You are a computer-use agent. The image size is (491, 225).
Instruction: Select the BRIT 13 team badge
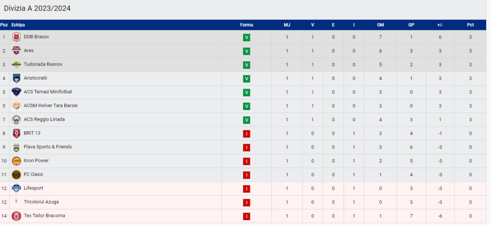[16, 134]
